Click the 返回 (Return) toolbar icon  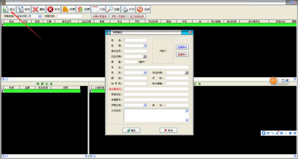click(140, 9)
